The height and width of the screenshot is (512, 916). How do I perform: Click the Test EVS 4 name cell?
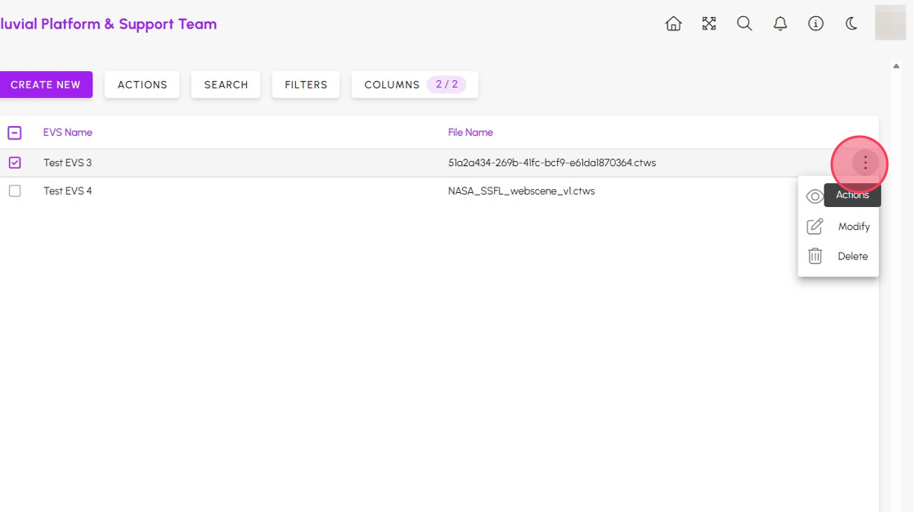[x=67, y=191]
